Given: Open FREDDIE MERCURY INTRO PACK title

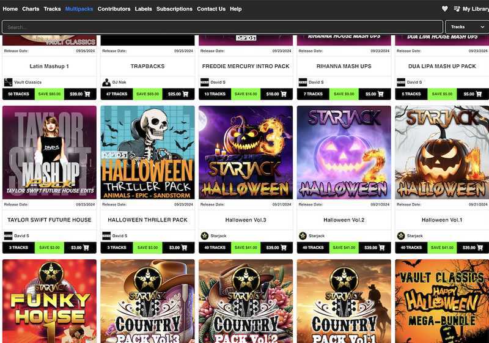Looking at the screenshot, I should point(246,66).
